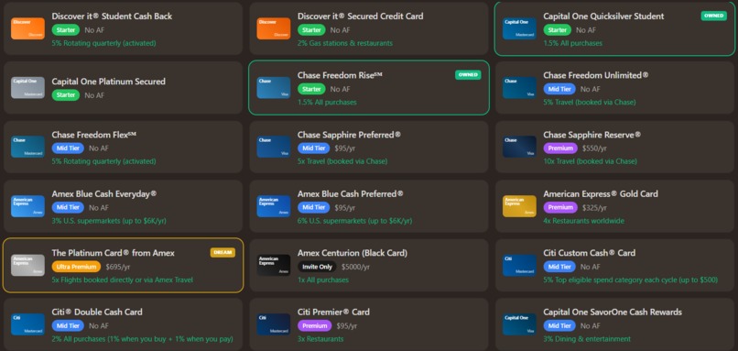Click the $5000/yr fee on Amex Centurion
The image size is (738, 351).
356,267
